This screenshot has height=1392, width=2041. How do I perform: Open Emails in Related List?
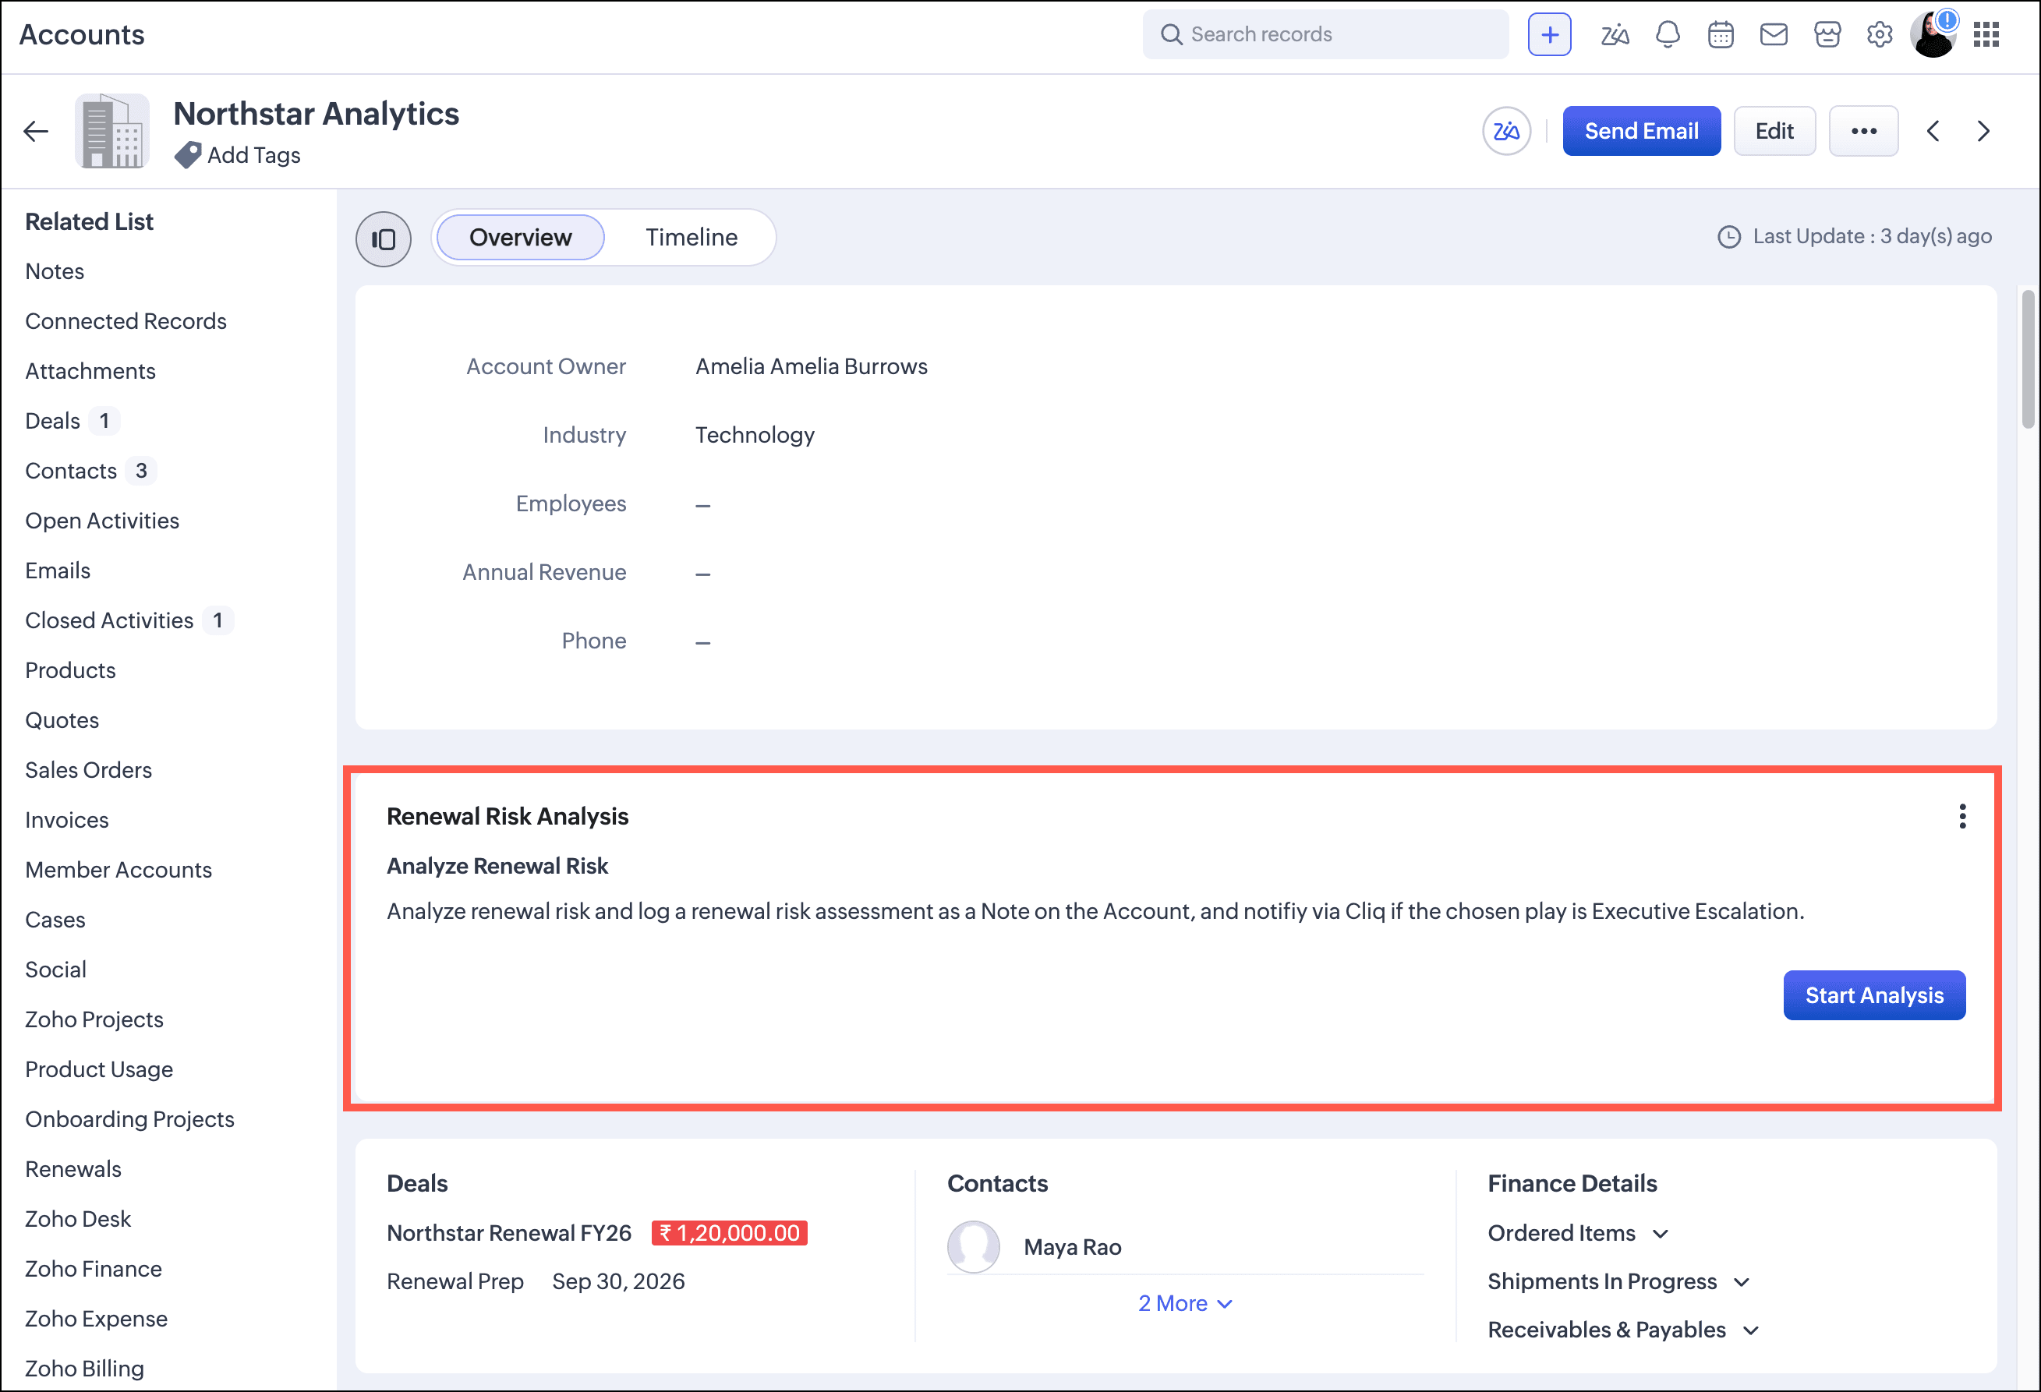click(x=58, y=572)
